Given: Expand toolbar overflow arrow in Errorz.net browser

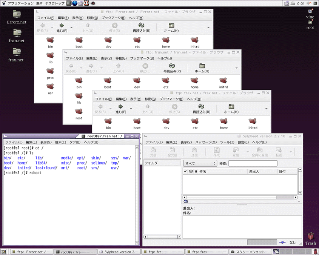Looking at the screenshot, I should [208, 28].
